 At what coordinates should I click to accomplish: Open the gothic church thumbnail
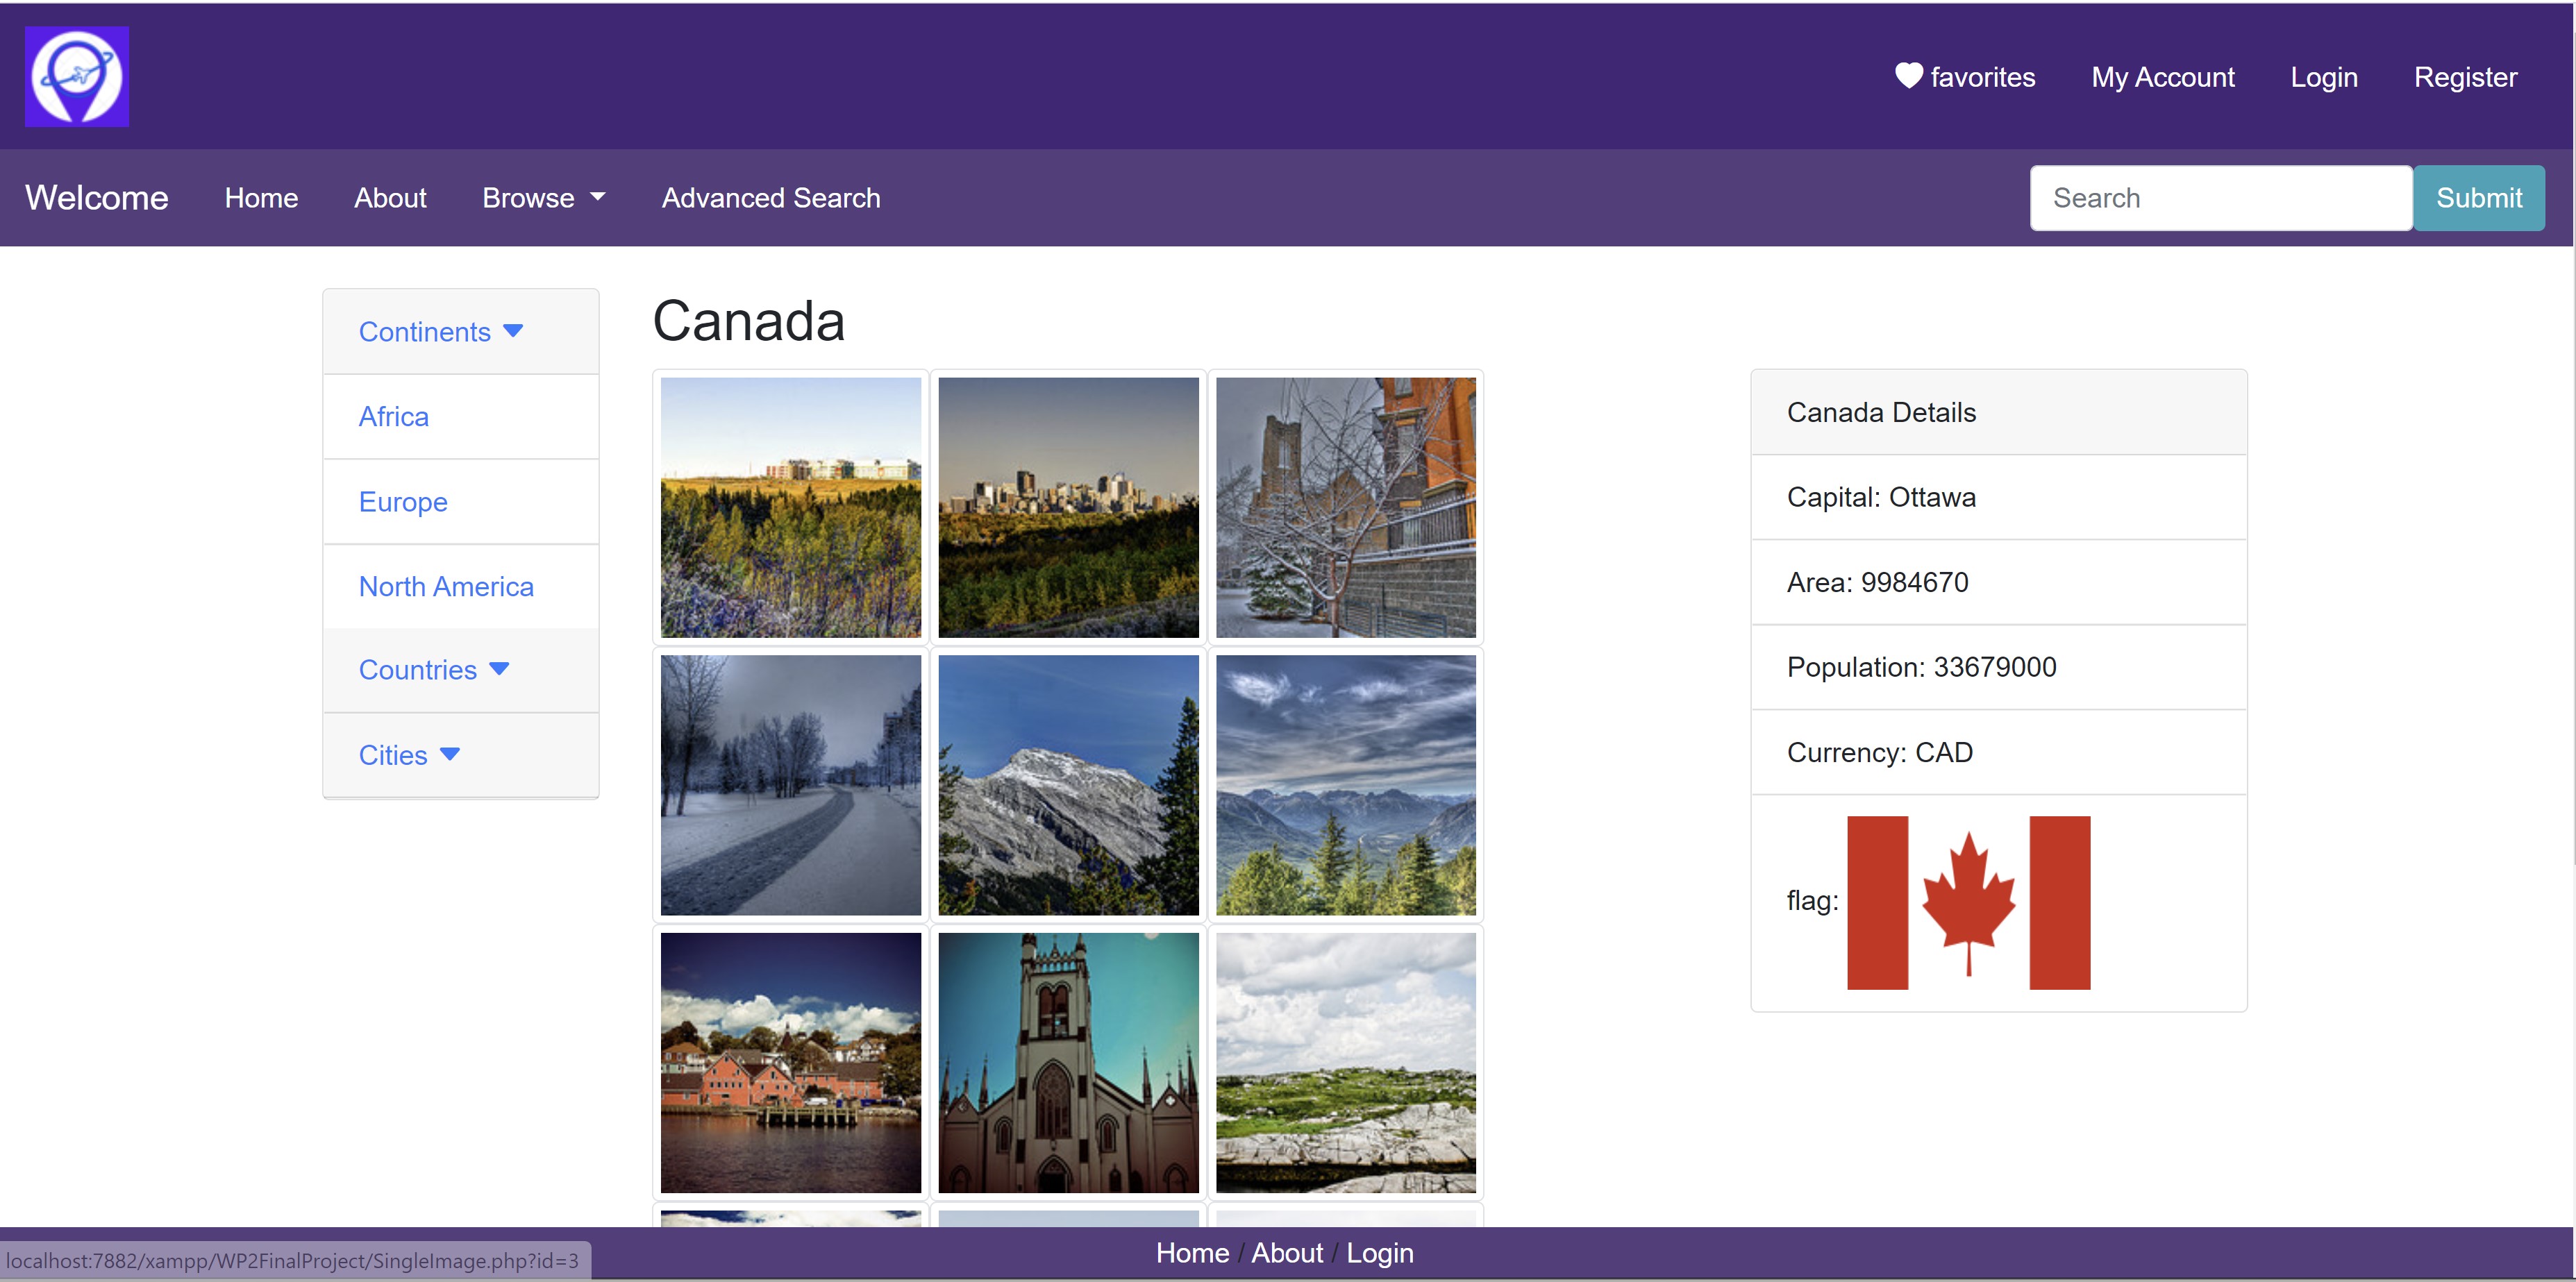tap(1068, 1063)
